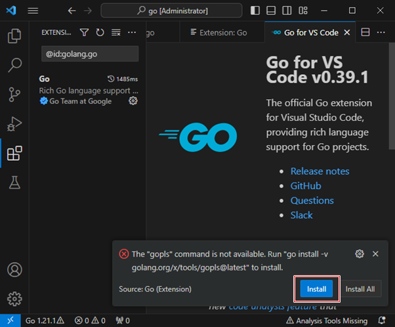Click the Go gopher logo image
The width and height of the screenshot is (395, 327).
tap(198, 137)
